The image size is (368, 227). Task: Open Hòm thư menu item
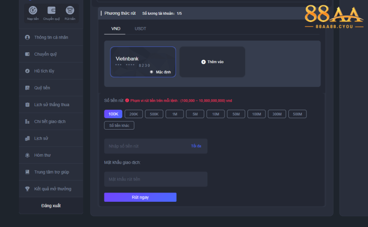click(x=51, y=155)
